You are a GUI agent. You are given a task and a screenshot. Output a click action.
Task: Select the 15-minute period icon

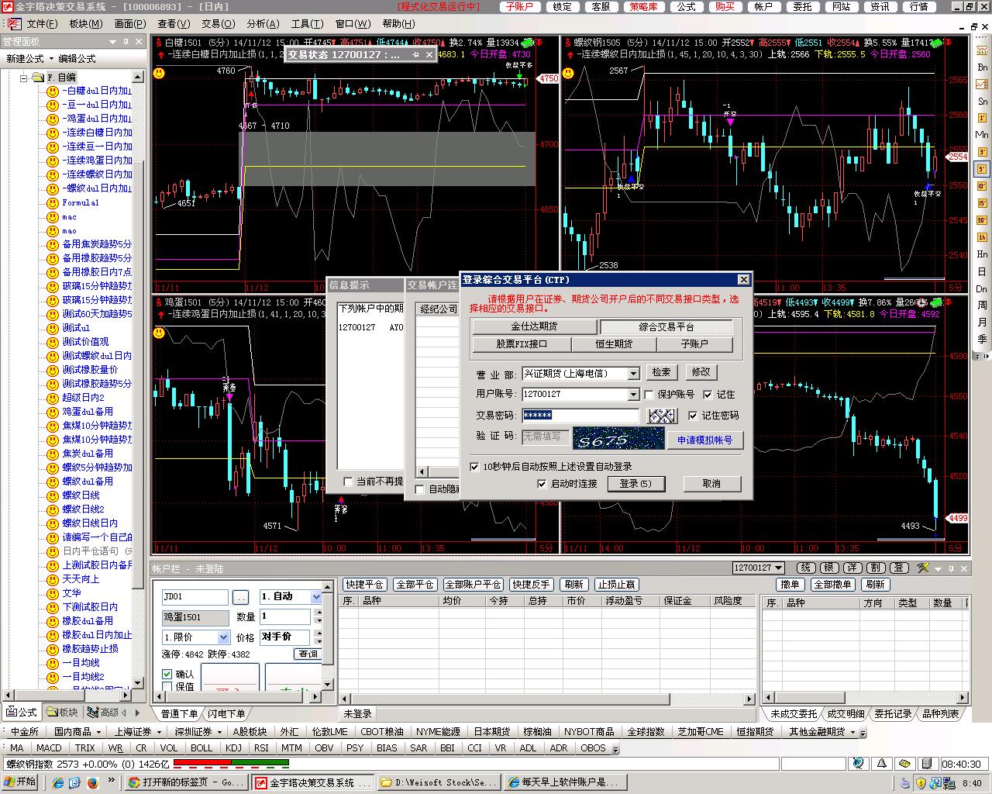click(x=982, y=203)
